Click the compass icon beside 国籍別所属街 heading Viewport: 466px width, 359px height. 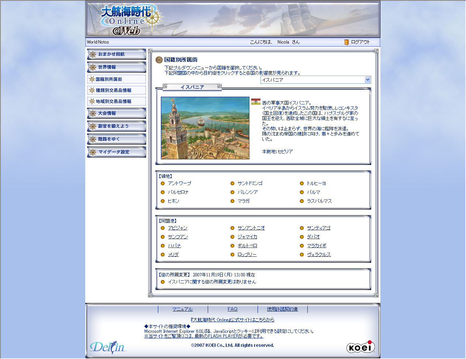coord(159,60)
